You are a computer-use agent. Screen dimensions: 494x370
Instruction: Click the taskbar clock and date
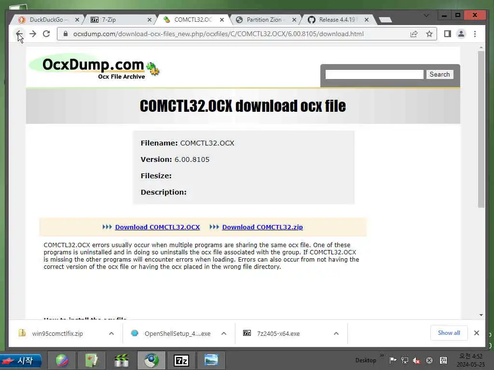(x=470, y=360)
